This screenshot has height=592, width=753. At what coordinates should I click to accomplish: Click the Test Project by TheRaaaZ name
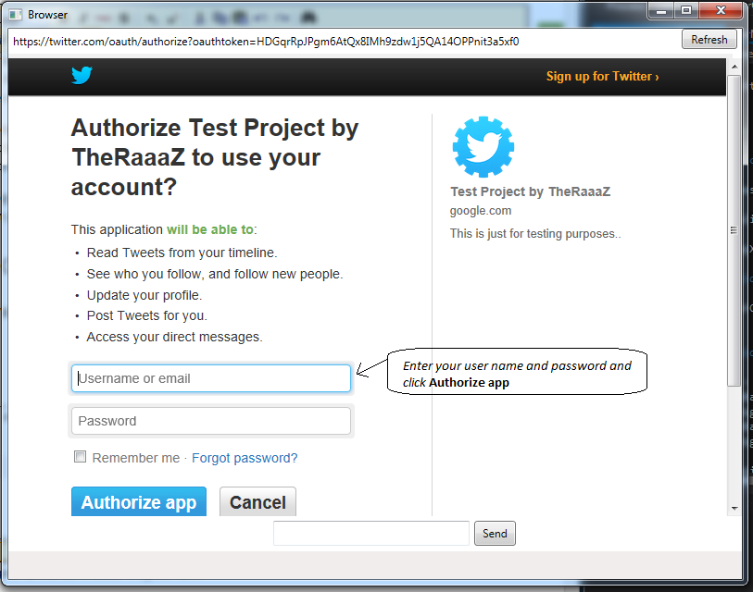click(530, 191)
